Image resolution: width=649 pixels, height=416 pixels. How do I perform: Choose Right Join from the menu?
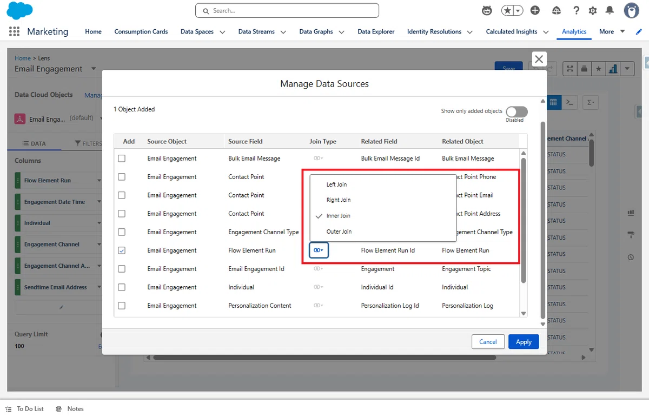383,200
